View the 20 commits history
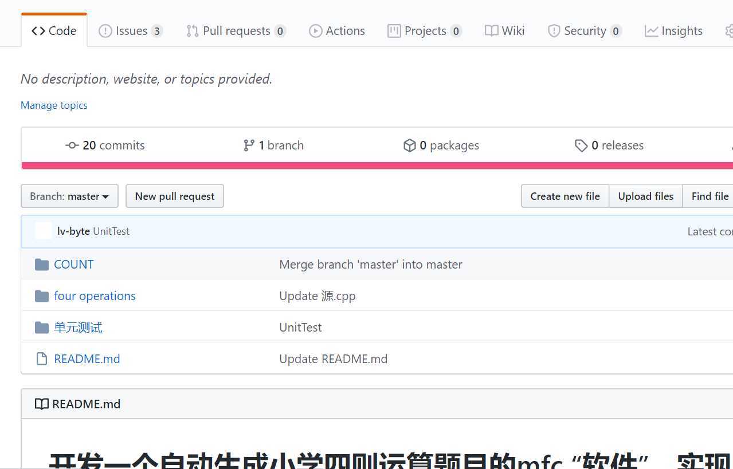733x469 pixels. 105,145
